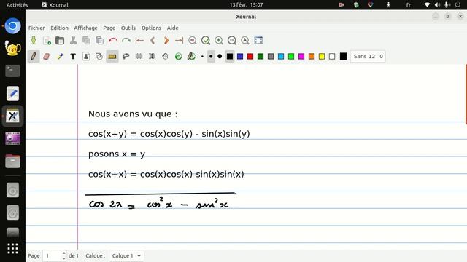Click the set pen as default icon
Viewport: 467px width, 262px height.
[x=191, y=57]
